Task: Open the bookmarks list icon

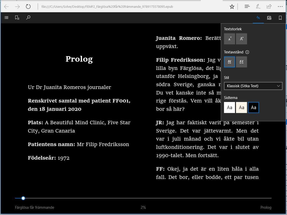Action: pyautogui.click(x=17, y=18)
